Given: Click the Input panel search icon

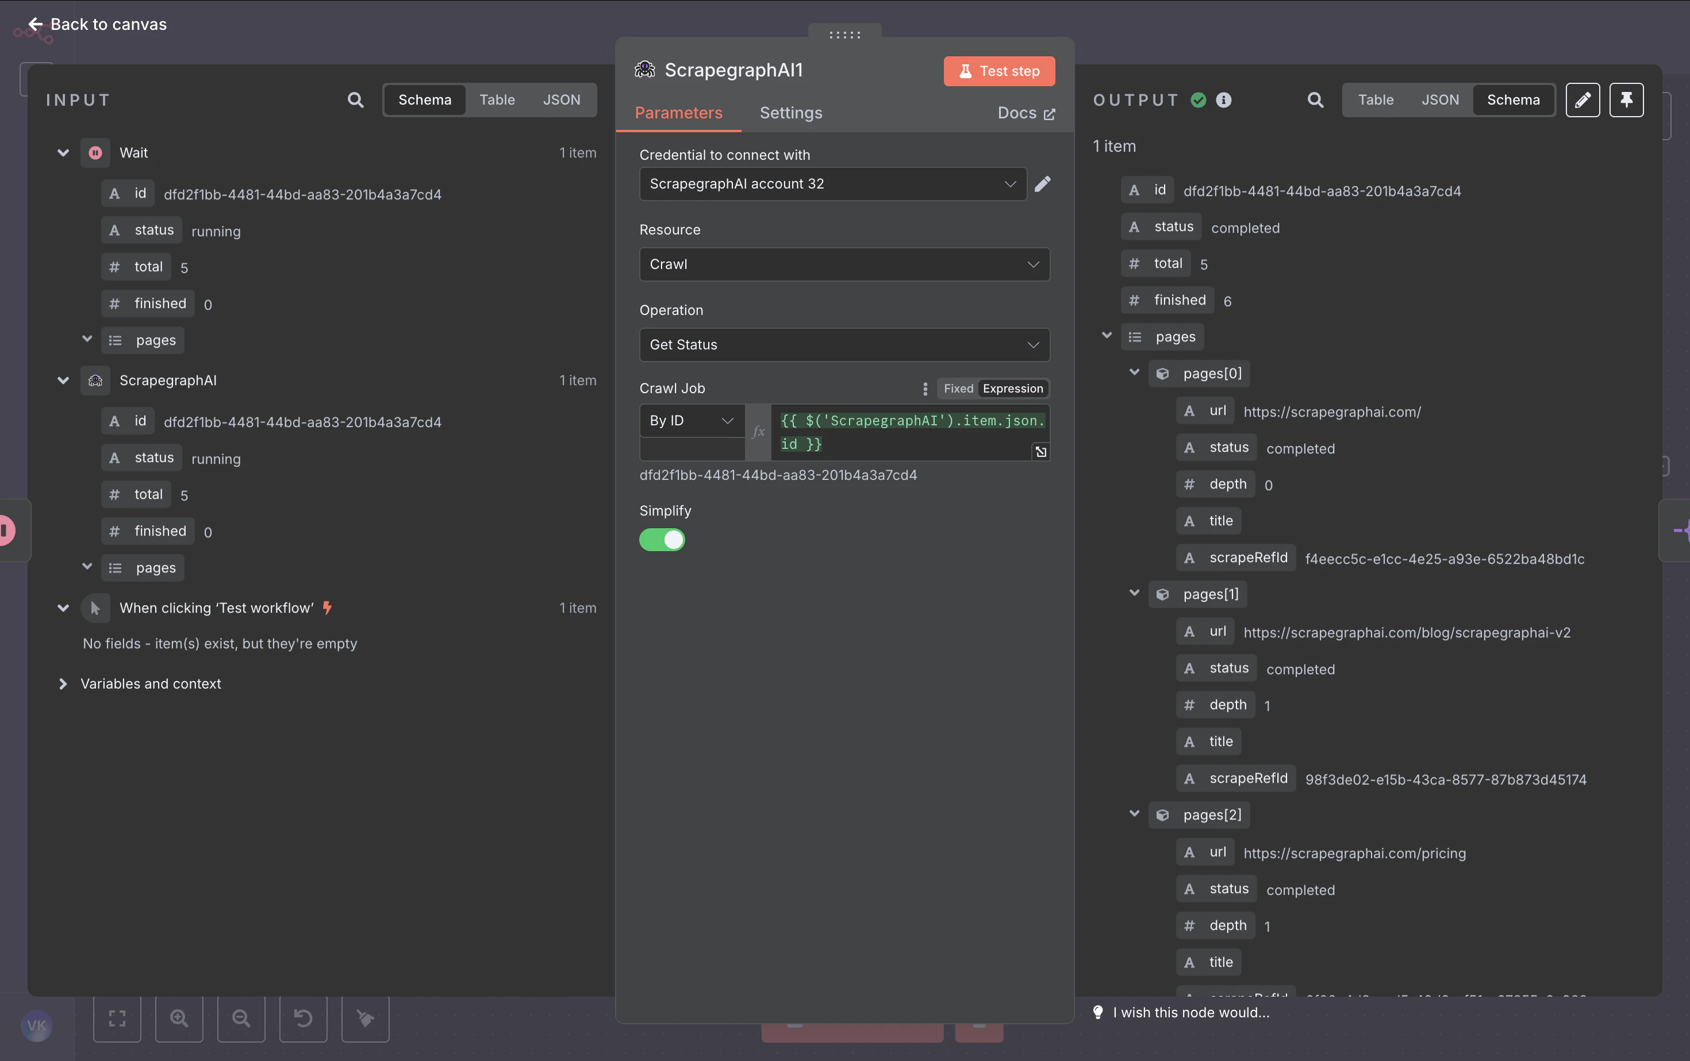Looking at the screenshot, I should (x=356, y=99).
